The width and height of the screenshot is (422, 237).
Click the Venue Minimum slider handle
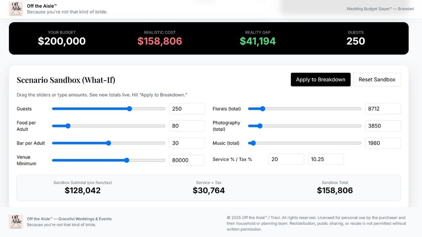point(127,160)
